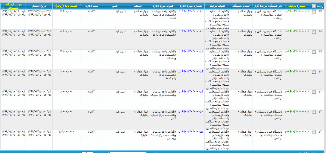Viewport: 326px width, 153px height.
Task: Click sort arrows icon beside قیمت پایه header
Action: [54, 6]
